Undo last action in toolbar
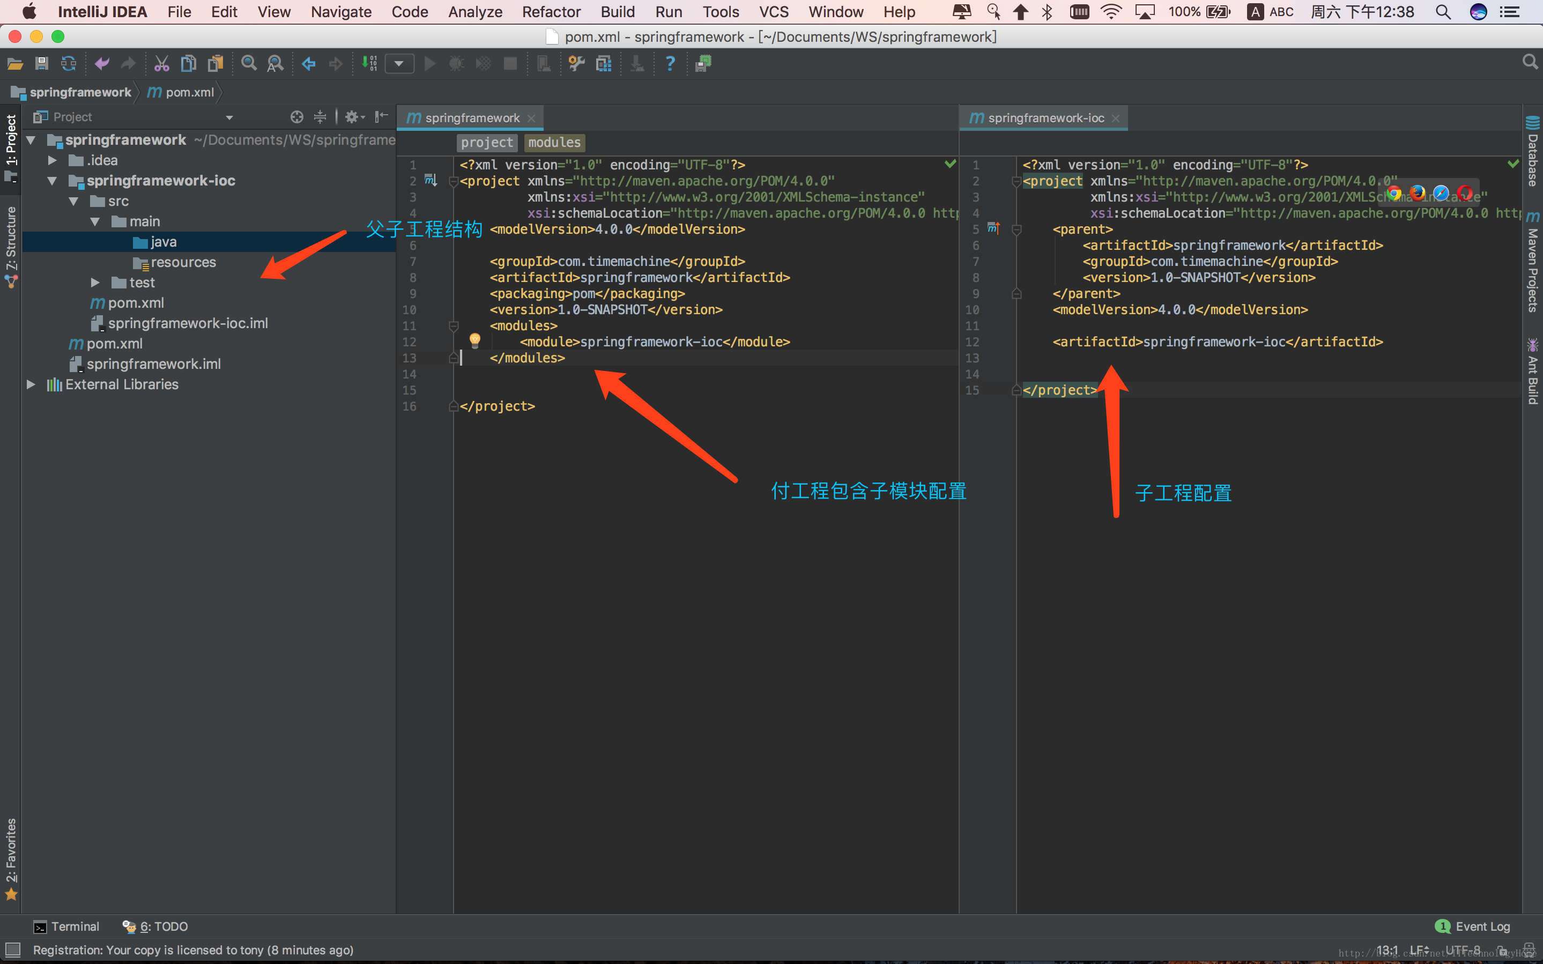Viewport: 1543px width, 964px height. tap(101, 64)
